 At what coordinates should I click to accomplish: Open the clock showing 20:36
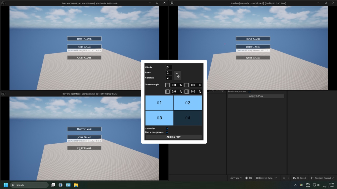(328, 185)
